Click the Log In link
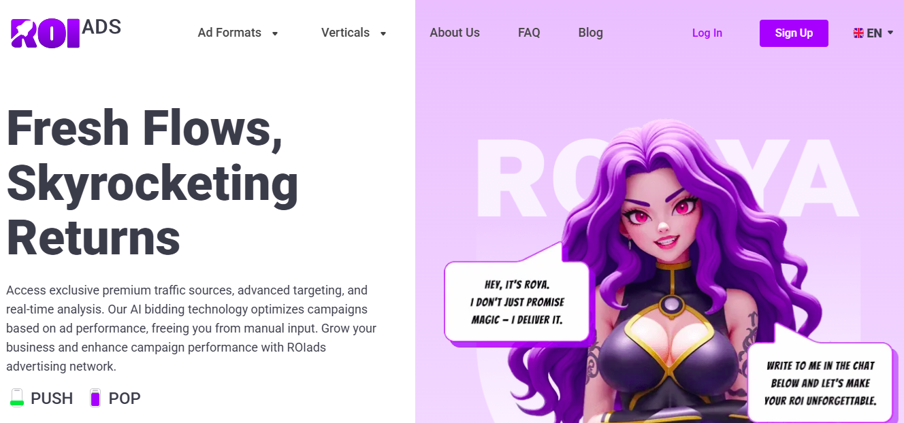The image size is (904, 423). (x=707, y=33)
